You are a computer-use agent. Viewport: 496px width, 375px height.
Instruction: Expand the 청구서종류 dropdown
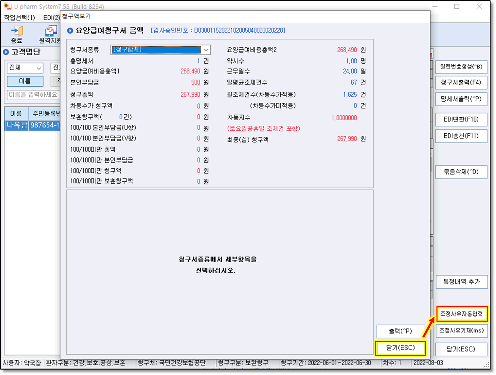[206, 50]
